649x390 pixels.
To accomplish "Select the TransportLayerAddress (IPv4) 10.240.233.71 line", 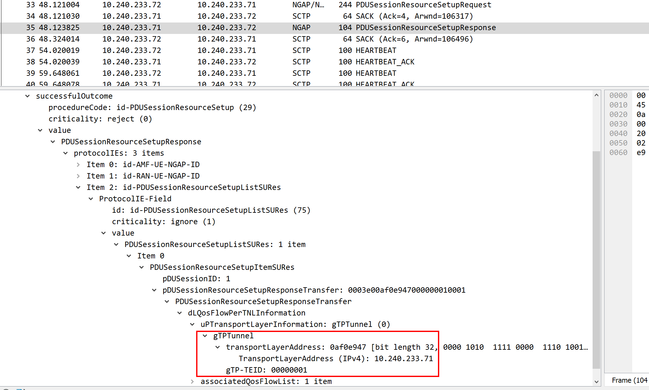I will [x=336, y=358].
